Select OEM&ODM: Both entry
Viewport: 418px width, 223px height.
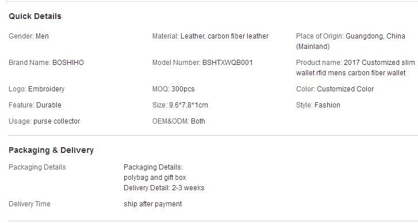pyautogui.click(x=179, y=121)
